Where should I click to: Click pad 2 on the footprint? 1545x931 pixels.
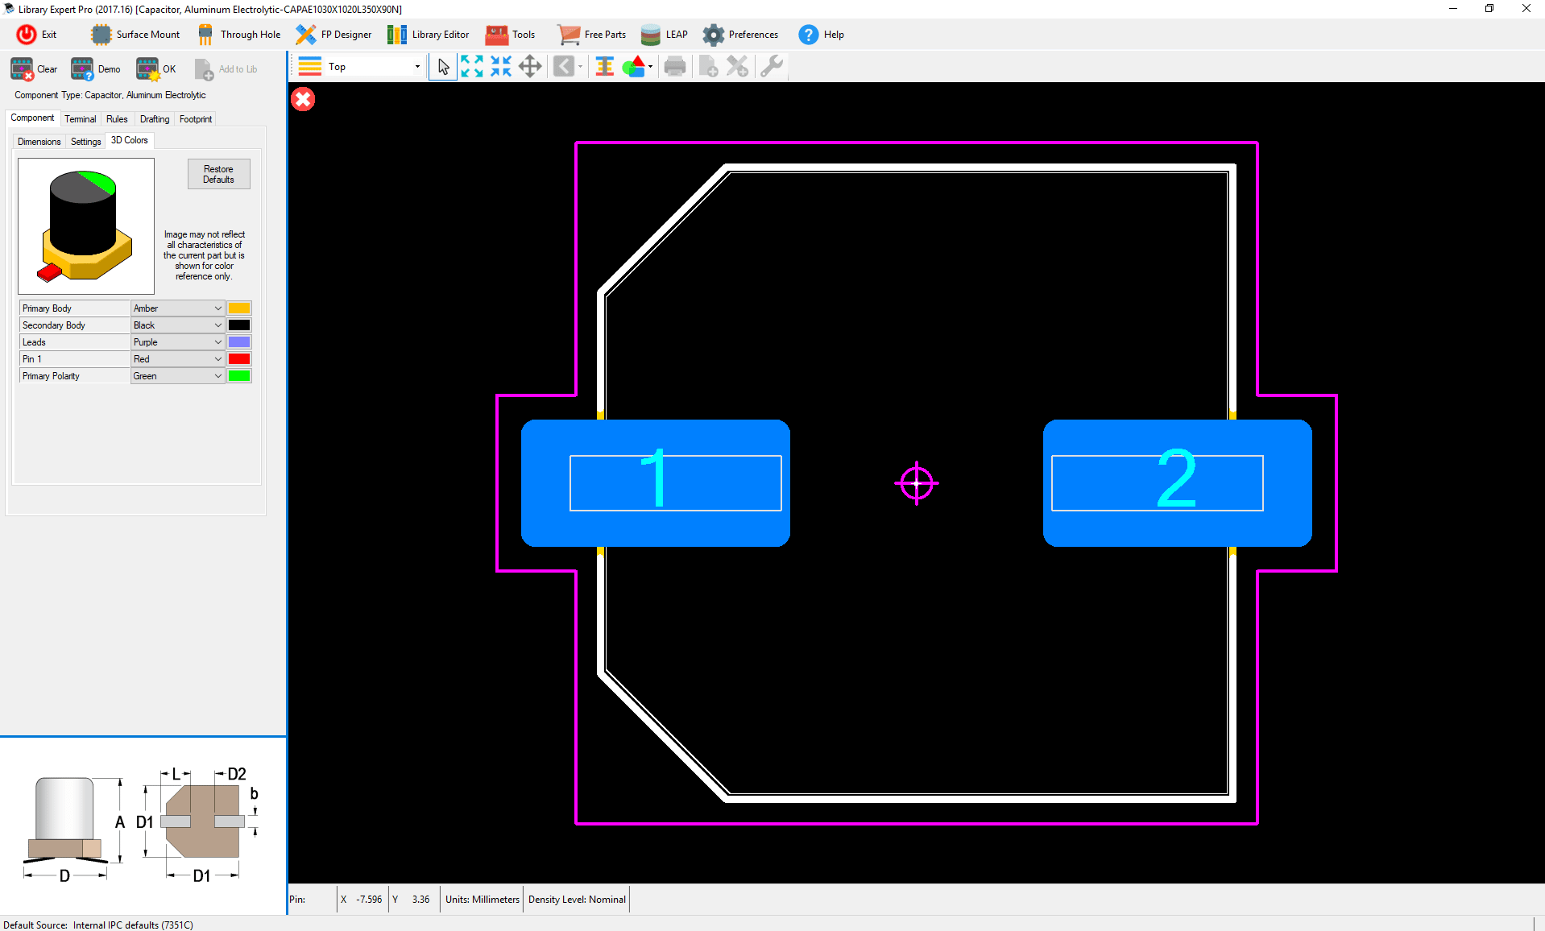[x=1178, y=483]
